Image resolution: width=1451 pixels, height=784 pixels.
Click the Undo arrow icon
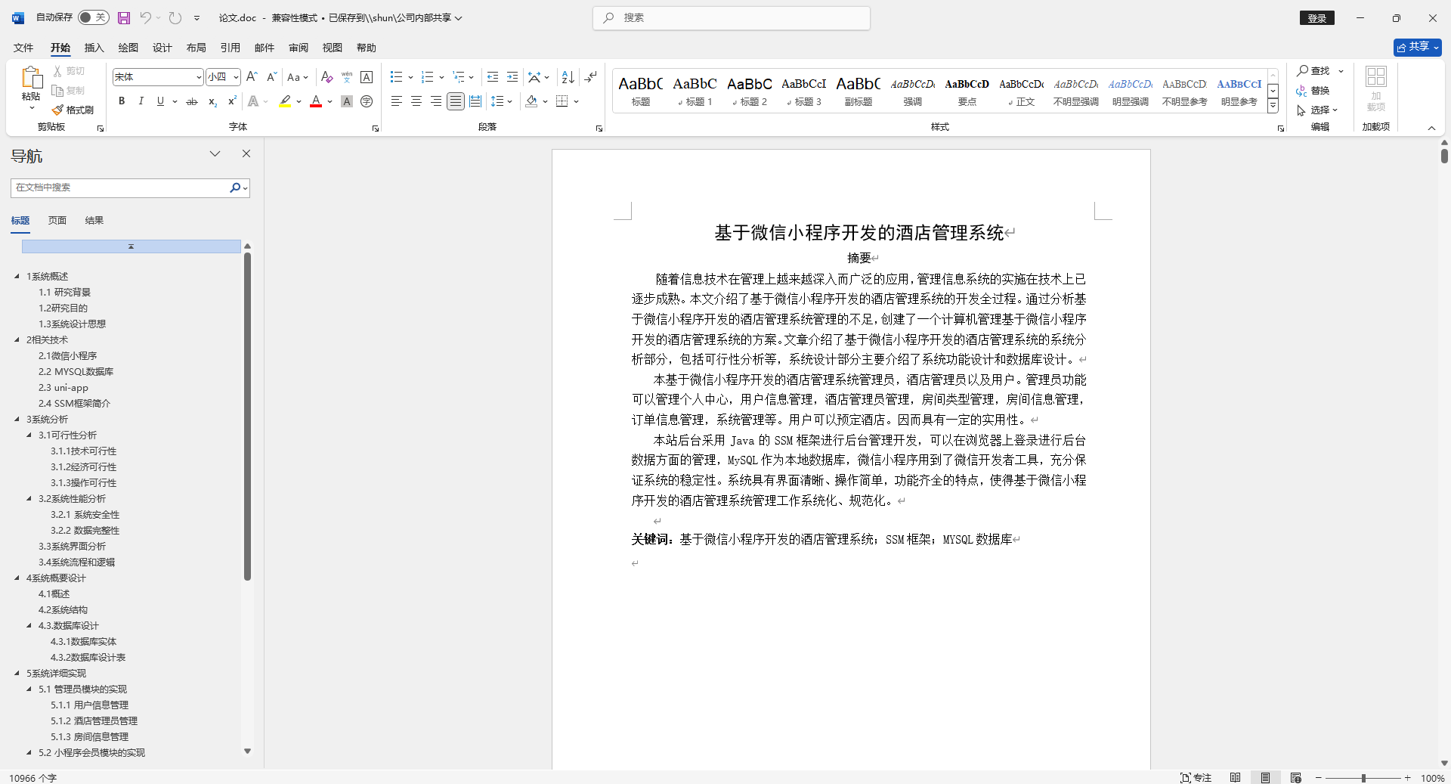(146, 17)
